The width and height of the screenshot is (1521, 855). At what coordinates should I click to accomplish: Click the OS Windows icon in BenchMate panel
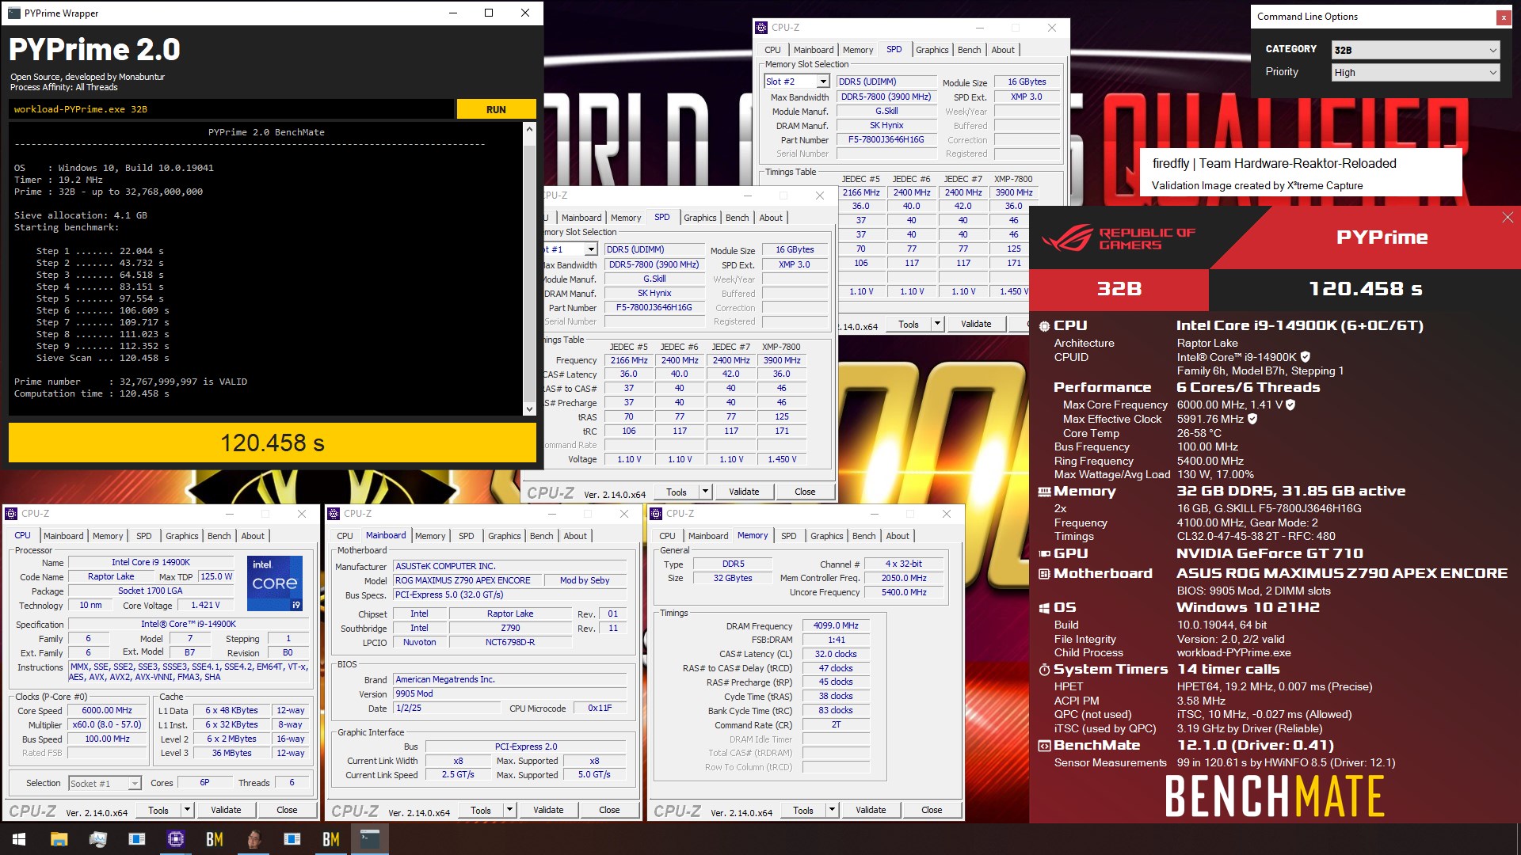1044,608
